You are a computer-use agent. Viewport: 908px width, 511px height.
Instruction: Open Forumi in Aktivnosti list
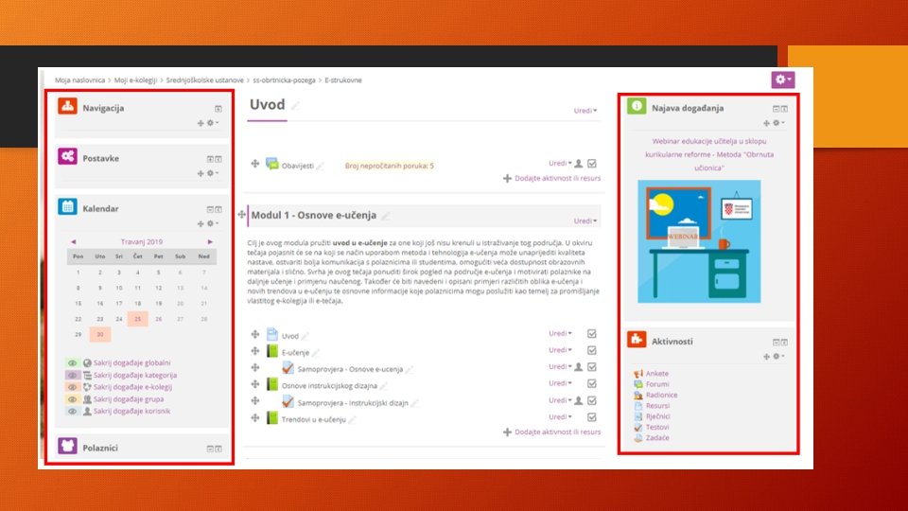pos(657,384)
